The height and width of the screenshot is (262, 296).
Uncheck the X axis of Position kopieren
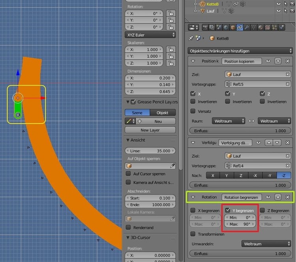[x=193, y=94]
